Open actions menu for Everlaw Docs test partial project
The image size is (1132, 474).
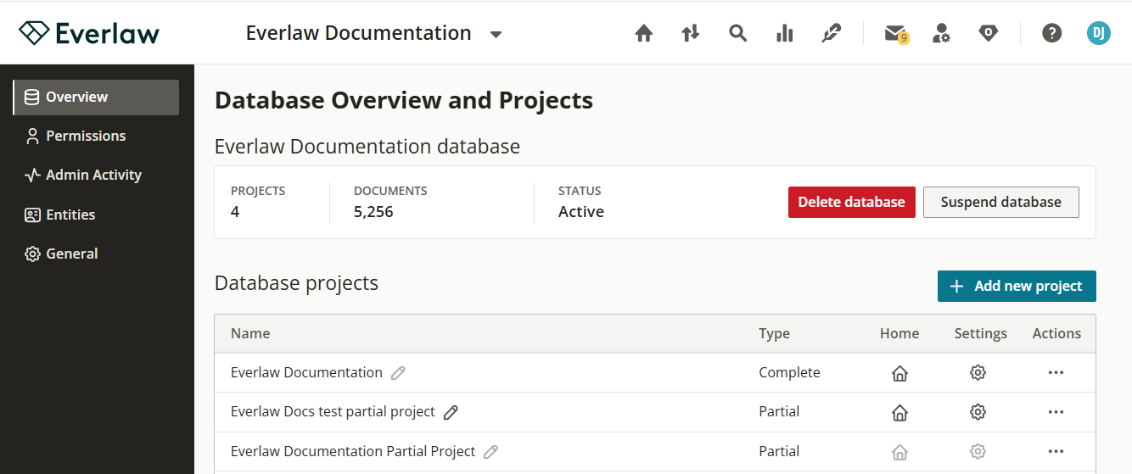[1056, 412]
